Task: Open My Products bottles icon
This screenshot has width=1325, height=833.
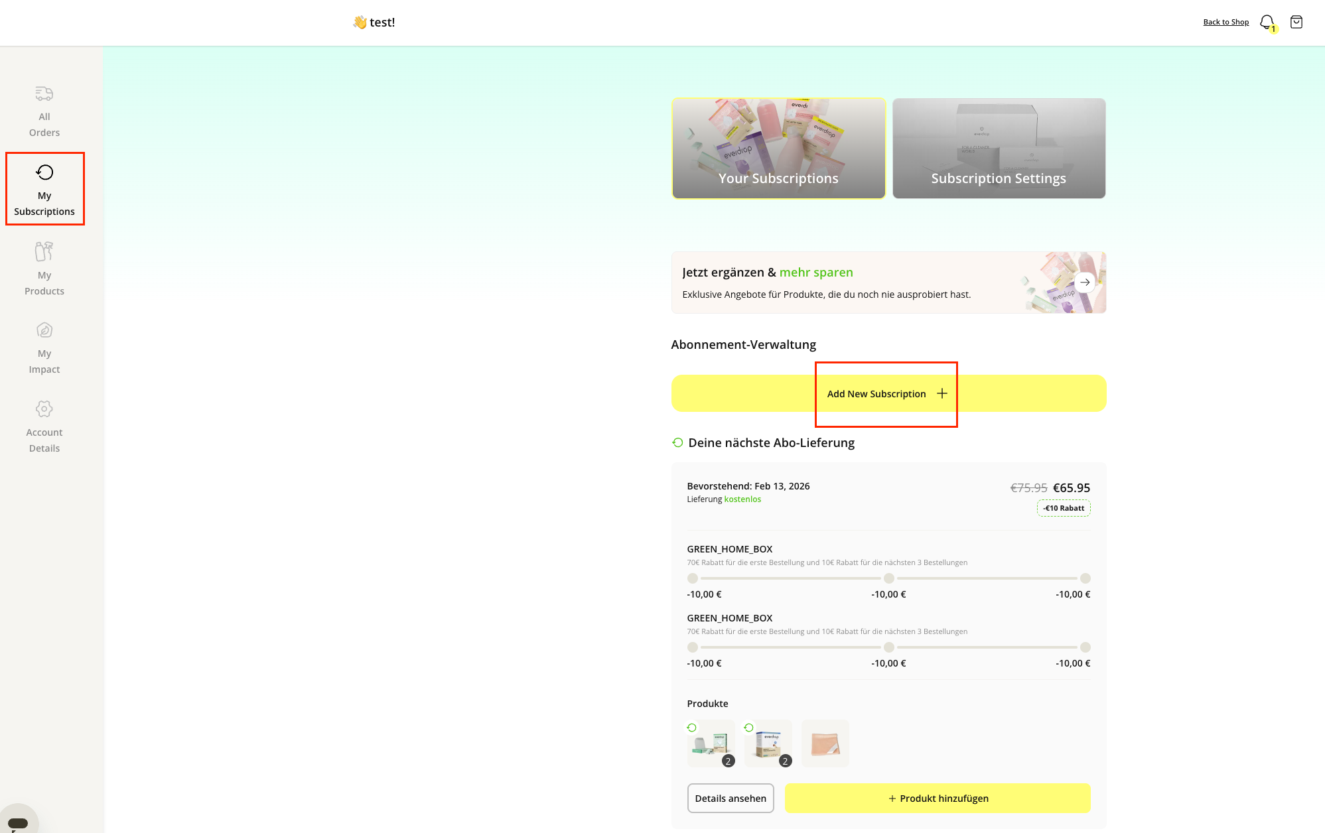Action: coord(44,251)
